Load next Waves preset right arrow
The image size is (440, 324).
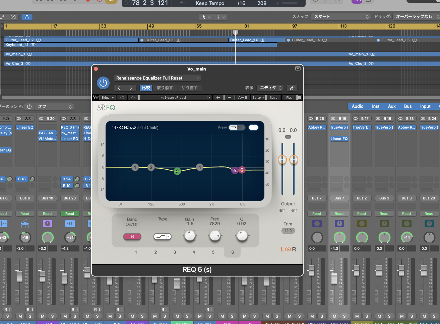point(229,97)
